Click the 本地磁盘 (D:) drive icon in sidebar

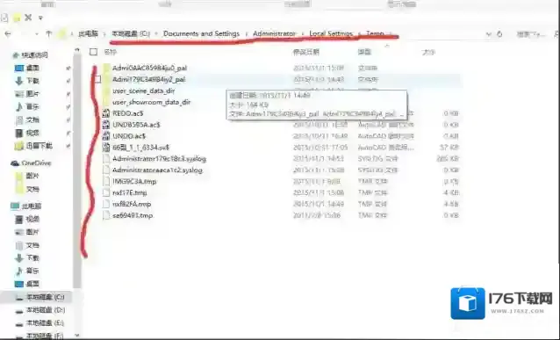[19, 310]
